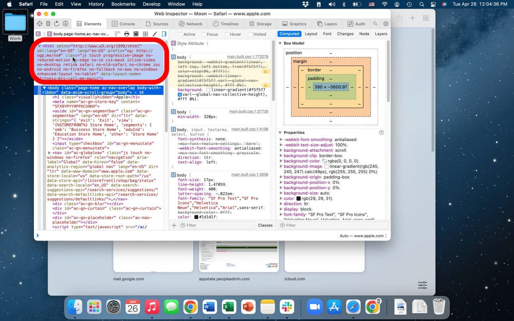Toggle the details sidebar icon
Image resolution: width=514 pixels, height=321 pixels.
pos(164,34)
